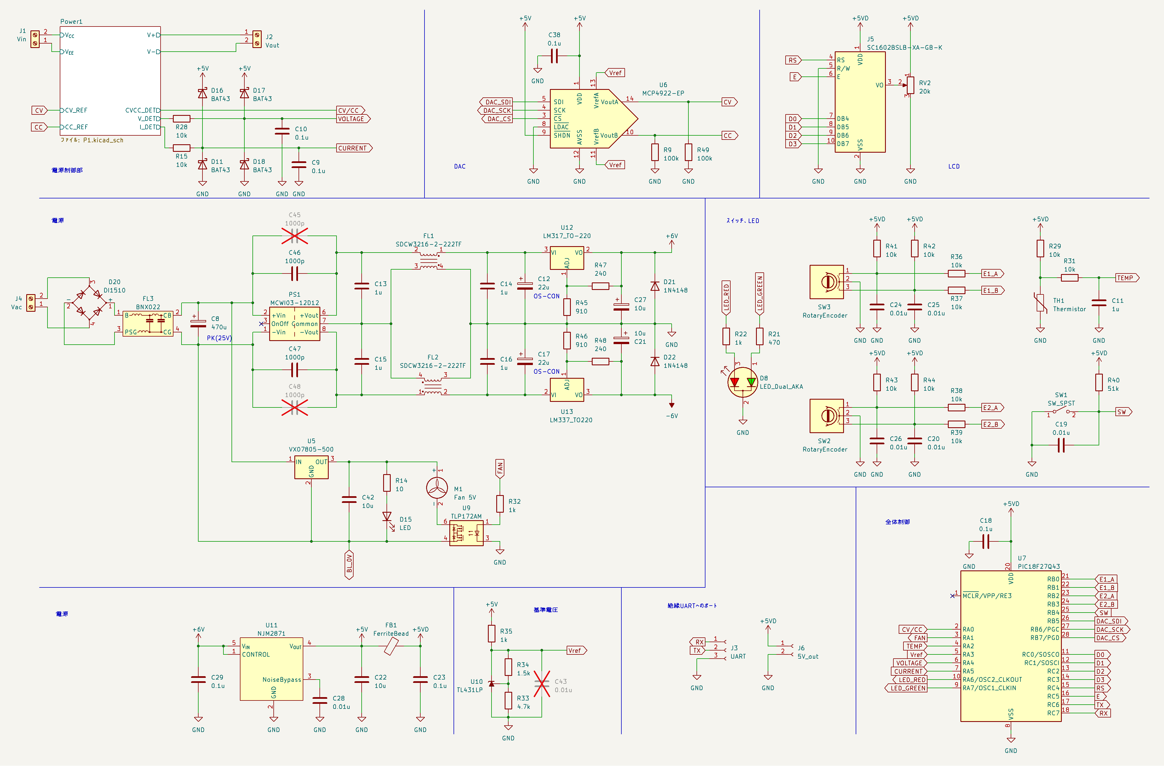Click the TEMP global label
Viewport: 1164px width, 768px height.
tap(1127, 278)
